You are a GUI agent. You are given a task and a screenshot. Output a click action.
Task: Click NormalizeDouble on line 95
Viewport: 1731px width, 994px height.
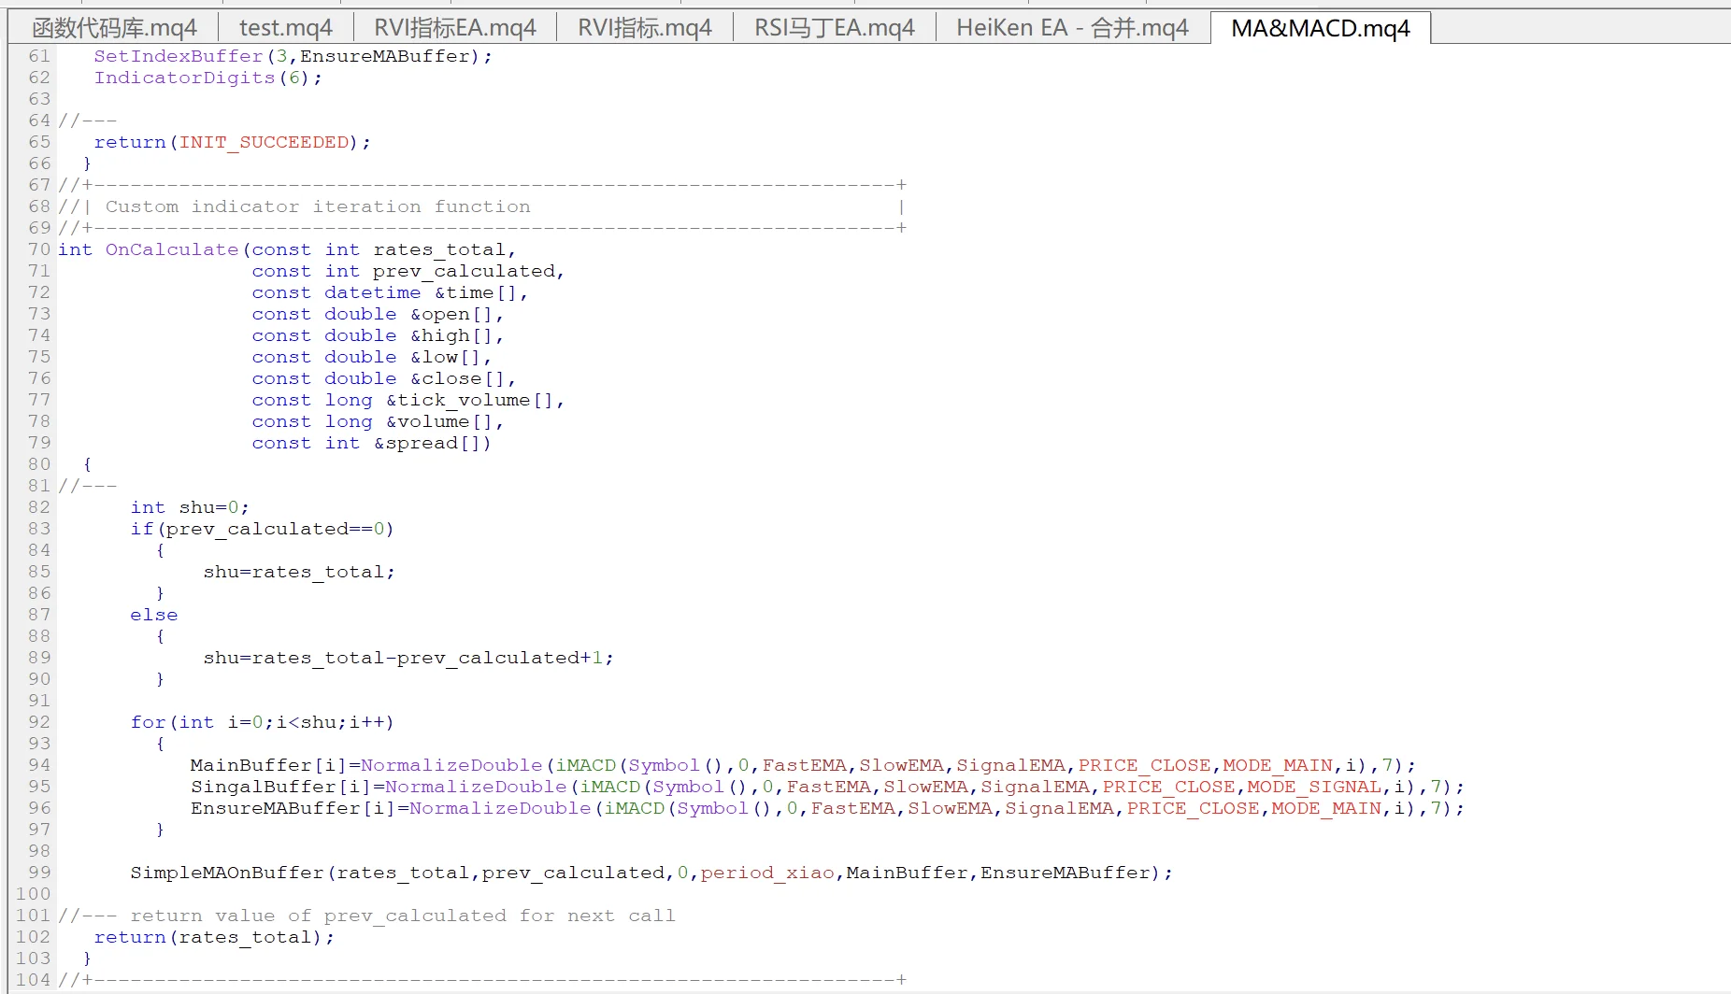coord(476,787)
